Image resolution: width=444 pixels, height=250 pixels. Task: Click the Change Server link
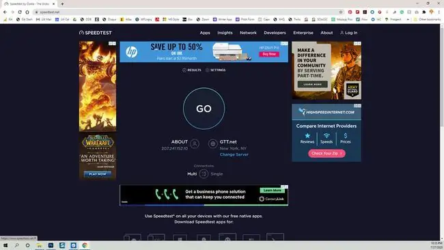click(234, 154)
